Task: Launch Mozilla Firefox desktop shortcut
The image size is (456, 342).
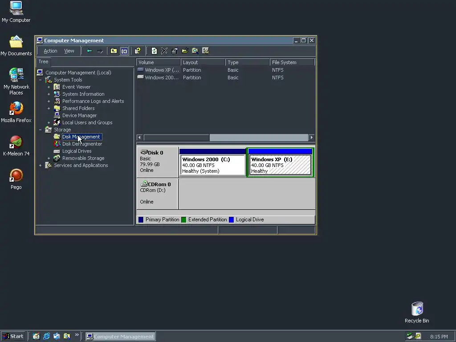Action: pos(16,112)
